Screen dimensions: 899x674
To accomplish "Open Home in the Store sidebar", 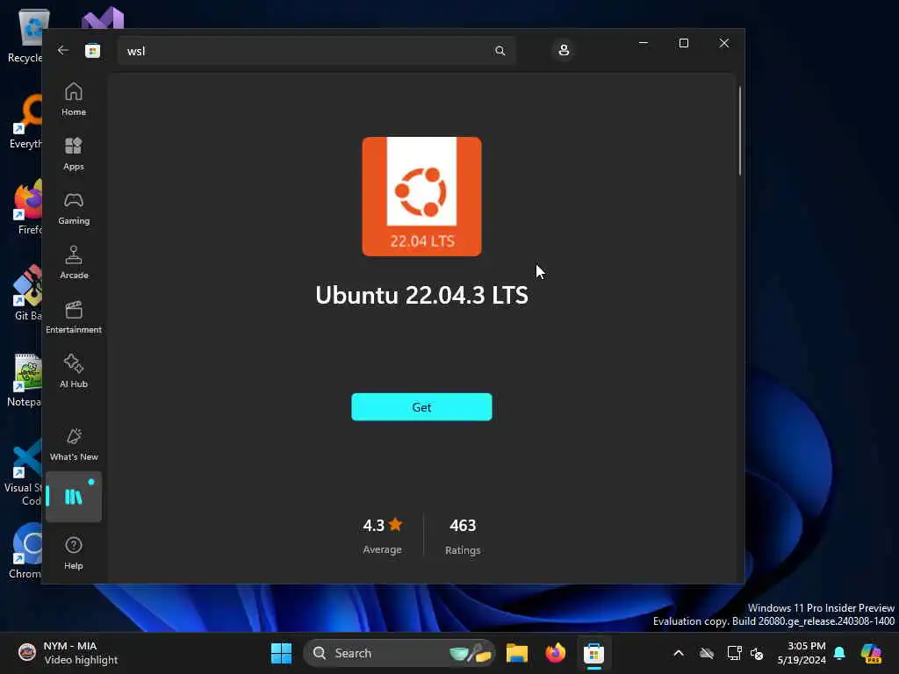I will [x=74, y=98].
